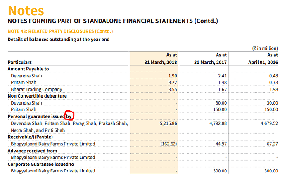Click the "31 March, 2018" column header
Viewport: 285px width, 179px height.
[x=161, y=62]
